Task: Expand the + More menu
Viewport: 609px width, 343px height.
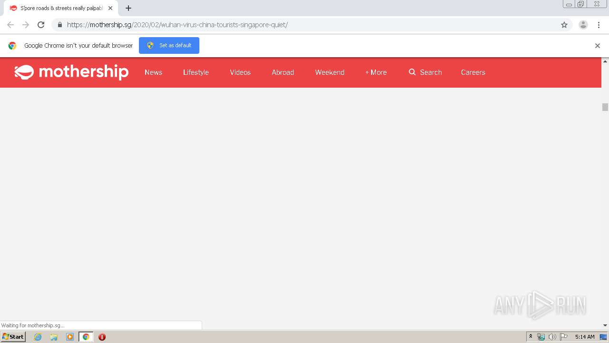Action: tap(376, 72)
